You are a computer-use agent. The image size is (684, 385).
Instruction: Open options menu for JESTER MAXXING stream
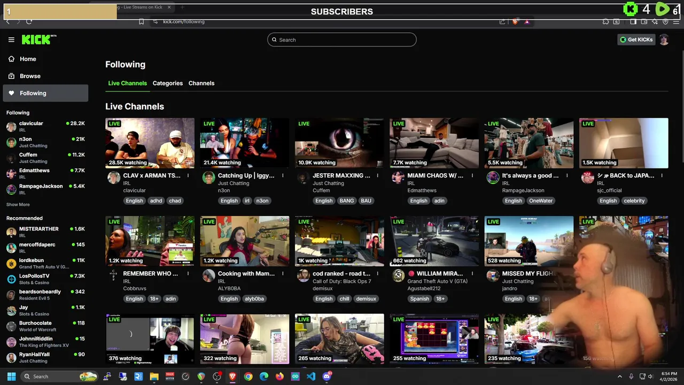377,175
